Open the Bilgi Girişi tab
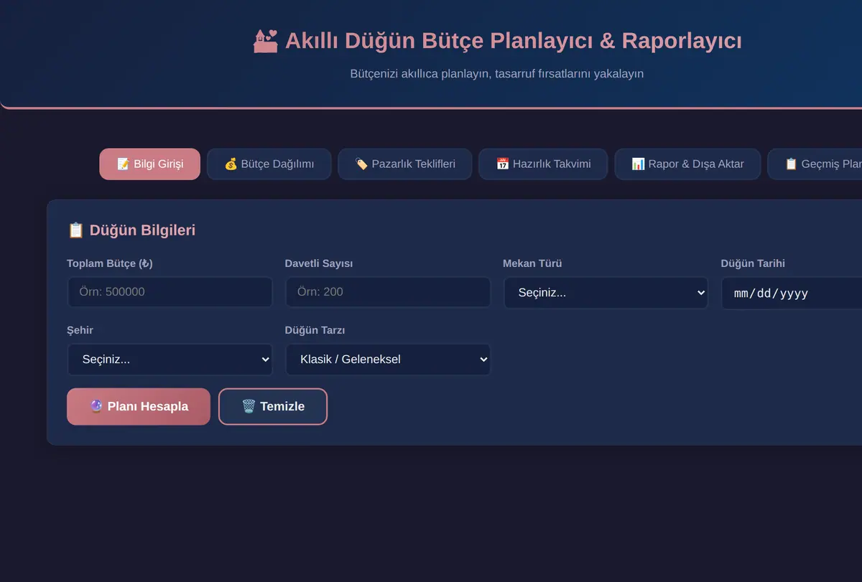The width and height of the screenshot is (862, 582). pyautogui.click(x=149, y=164)
